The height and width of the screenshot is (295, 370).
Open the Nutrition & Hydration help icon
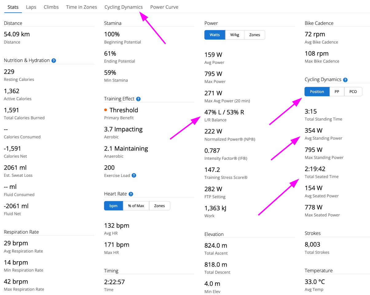tap(54, 61)
